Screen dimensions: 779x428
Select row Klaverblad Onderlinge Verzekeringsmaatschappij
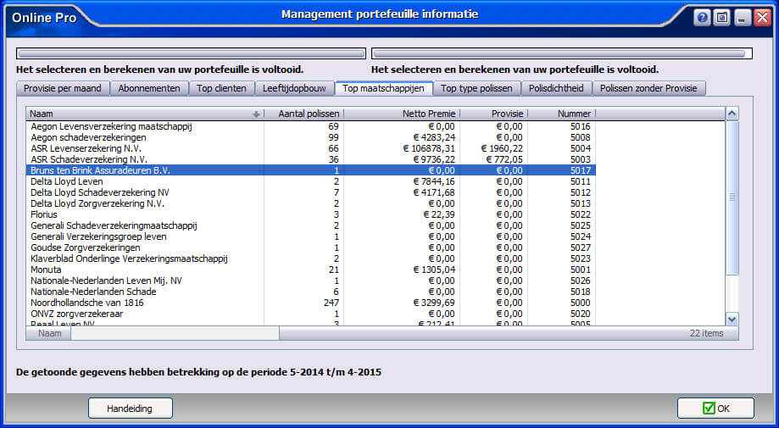[311, 258]
